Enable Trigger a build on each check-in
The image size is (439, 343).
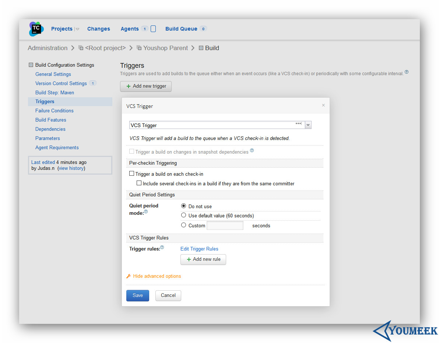[x=131, y=174]
